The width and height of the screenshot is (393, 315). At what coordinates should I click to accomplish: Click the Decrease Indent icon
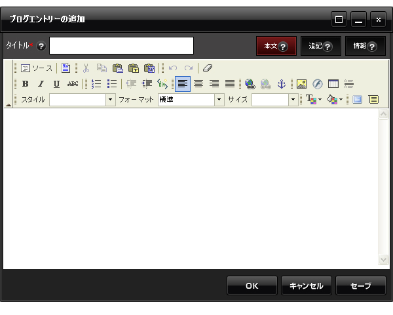pos(131,84)
